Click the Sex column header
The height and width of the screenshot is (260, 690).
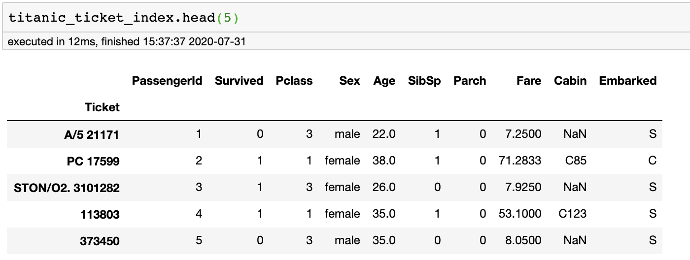coord(349,81)
